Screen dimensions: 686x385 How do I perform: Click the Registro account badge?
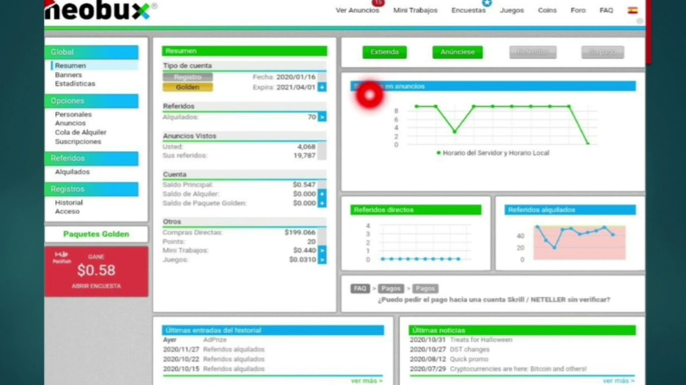(188, 77)
